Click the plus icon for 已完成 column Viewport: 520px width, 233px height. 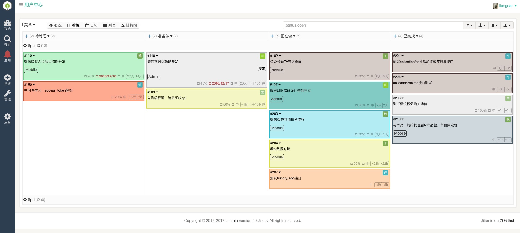point(395,36)
